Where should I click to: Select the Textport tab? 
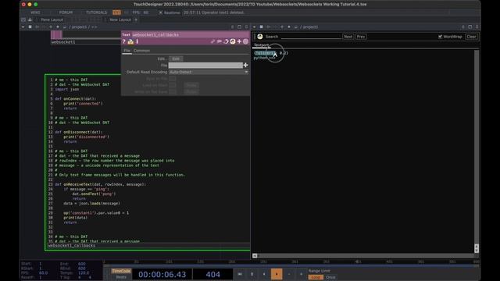[x=261, y=45]
